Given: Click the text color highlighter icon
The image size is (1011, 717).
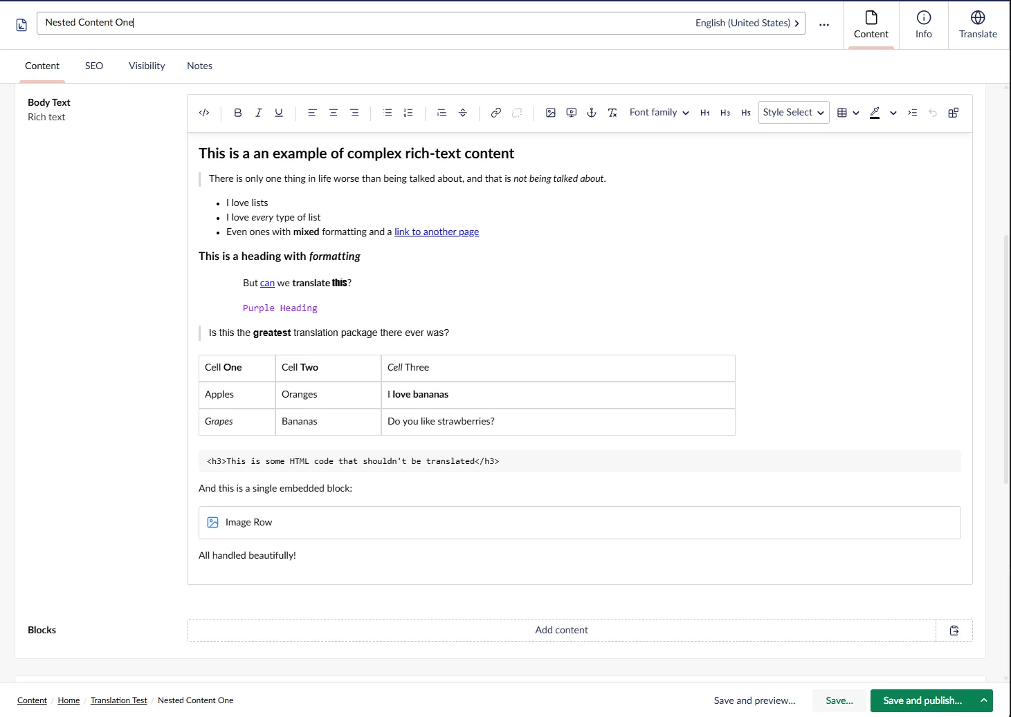Looking at the screenshot, I should click(x=875, y=113).
